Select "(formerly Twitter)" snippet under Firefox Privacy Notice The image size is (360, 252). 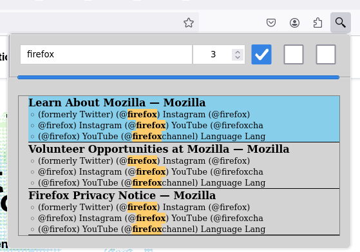pyautogui.click(x=144, y=207)
